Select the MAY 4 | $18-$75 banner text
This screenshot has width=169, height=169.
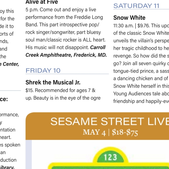pyautogui.click(x=110, y=132)
